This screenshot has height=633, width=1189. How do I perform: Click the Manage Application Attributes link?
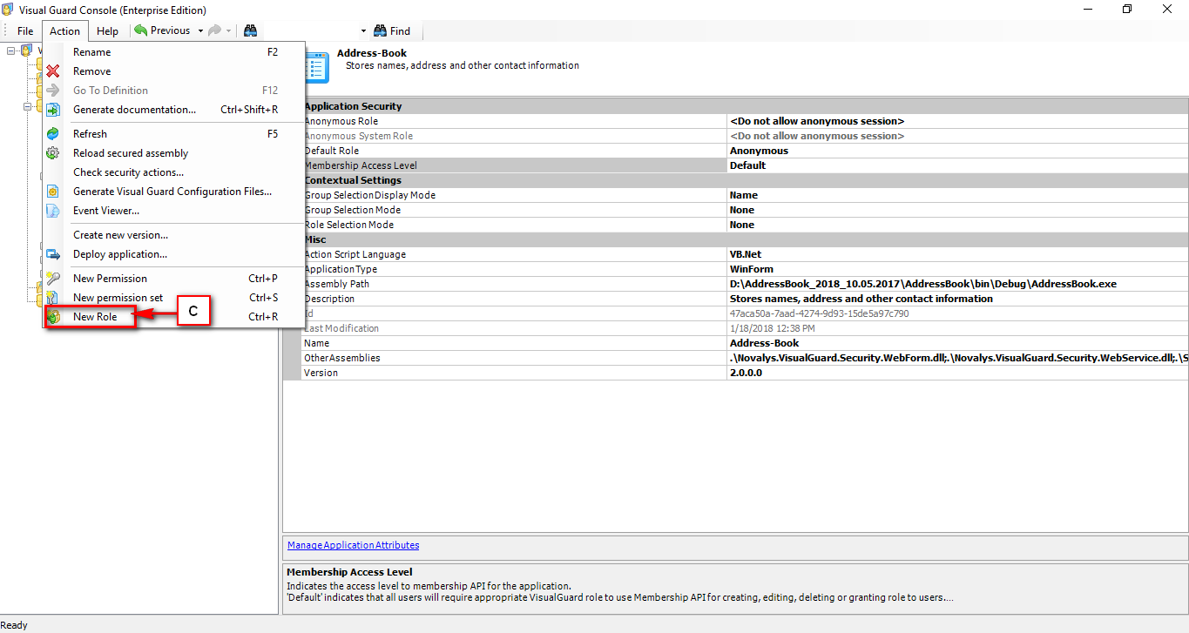pos(353,544)
